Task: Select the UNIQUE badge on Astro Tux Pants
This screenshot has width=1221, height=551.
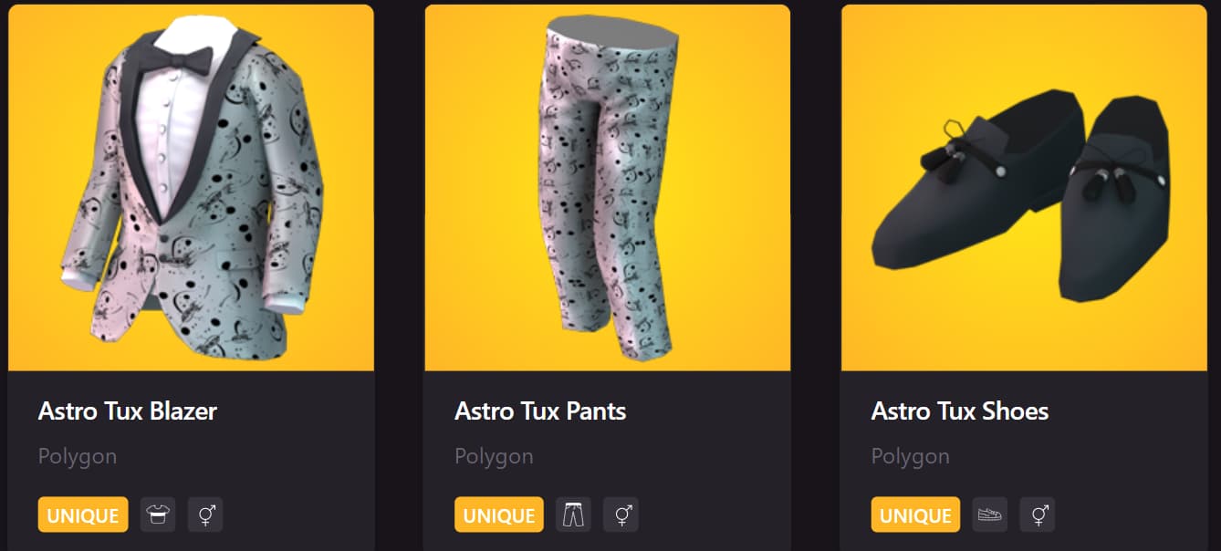Action: pyautogui.click(x=499, y=515)
